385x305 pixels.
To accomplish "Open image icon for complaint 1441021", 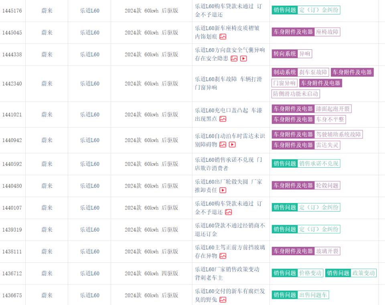I will [x=223, y=119].
